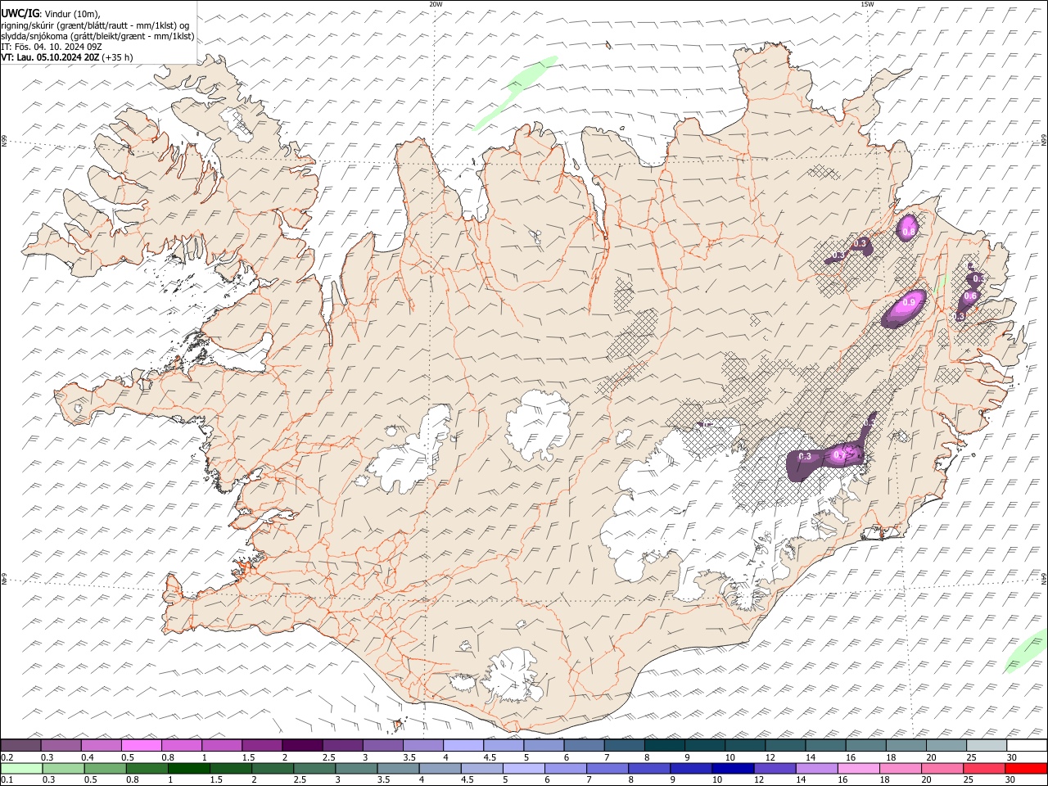Click the '0.2' label on the upper scale
Screen dimensions: 1048x786
[x=7, y=757]
